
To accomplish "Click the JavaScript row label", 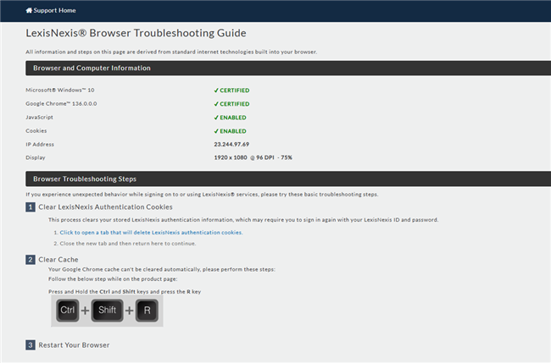I will point(39,117).
